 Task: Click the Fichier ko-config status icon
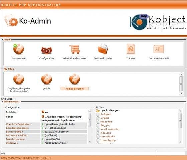point(43,116)
